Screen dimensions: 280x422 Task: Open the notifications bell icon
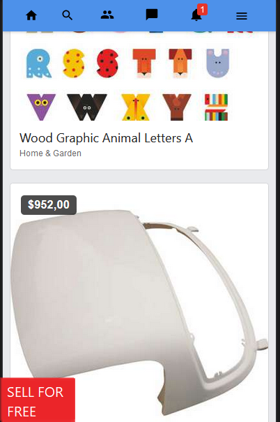pos(196,15)
